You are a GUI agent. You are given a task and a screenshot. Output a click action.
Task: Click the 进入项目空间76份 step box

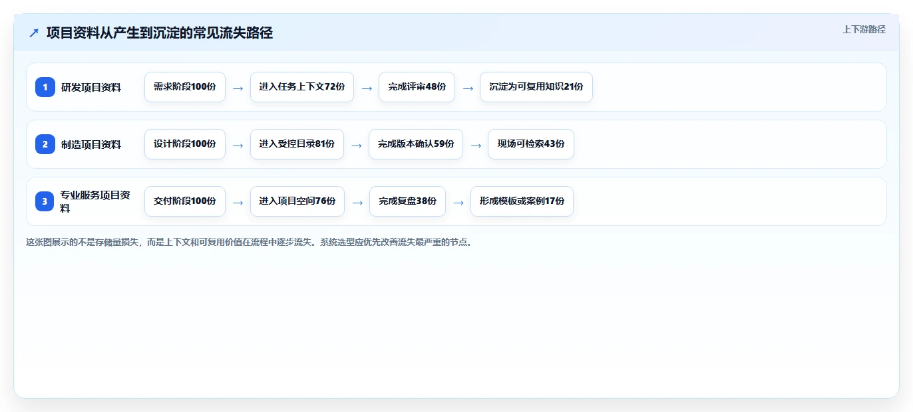click(x=297, y=201)
